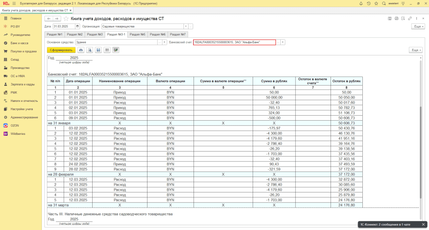This screenshot has width=429, height=230.
Task: Click the save diskette icon in form header
Action: [390, 18]
